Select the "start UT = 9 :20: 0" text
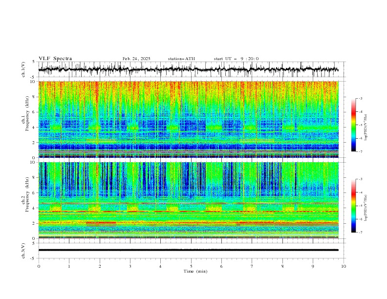Image resolution: width=387 pixels, height=299 pixels. (236, 59)
